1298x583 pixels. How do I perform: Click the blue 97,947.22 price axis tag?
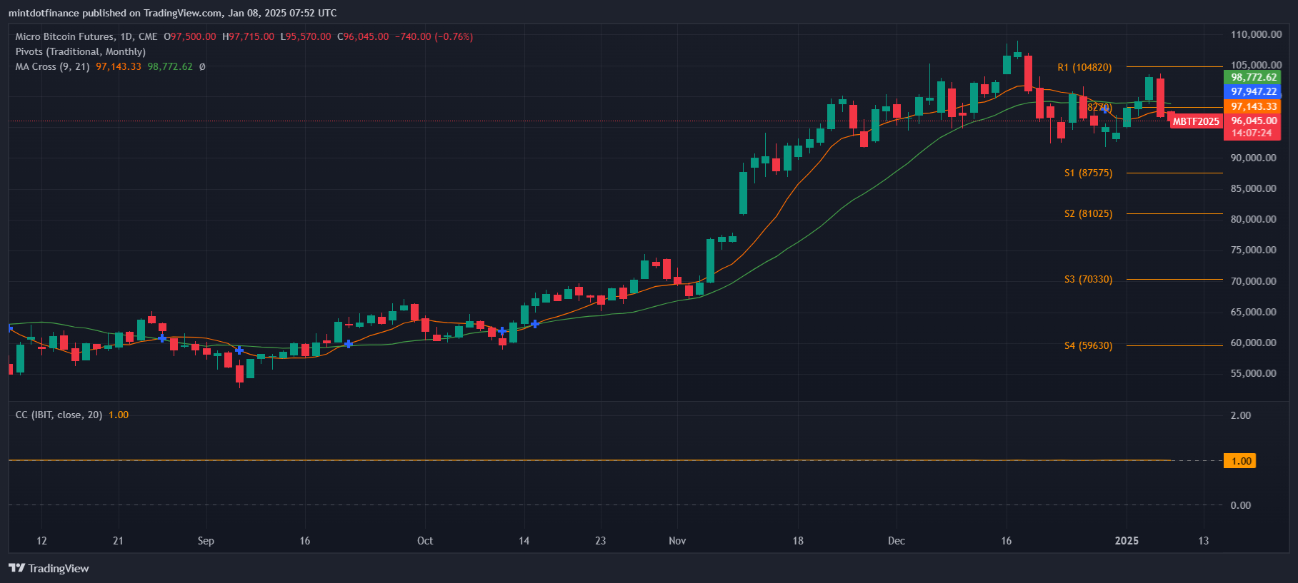point(1253,91)
